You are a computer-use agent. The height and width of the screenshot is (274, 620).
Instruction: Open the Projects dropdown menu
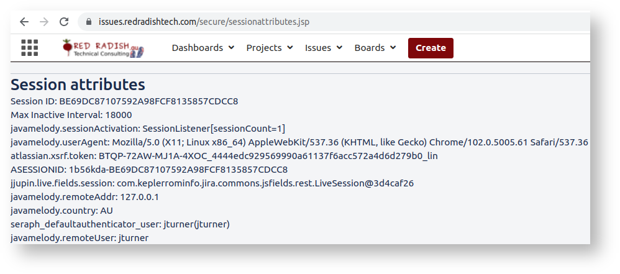click(x=269, y=48)
